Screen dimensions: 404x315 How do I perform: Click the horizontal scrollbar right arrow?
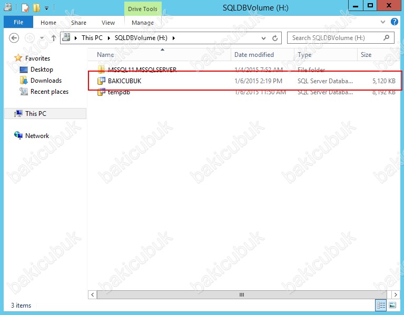396,294
